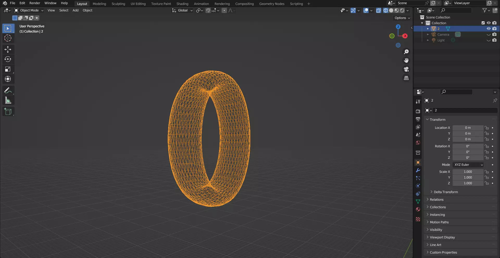Open the Modifiers wrench tab
The height and width of the screenshot is (258, 500).
[x=418, y=170]
